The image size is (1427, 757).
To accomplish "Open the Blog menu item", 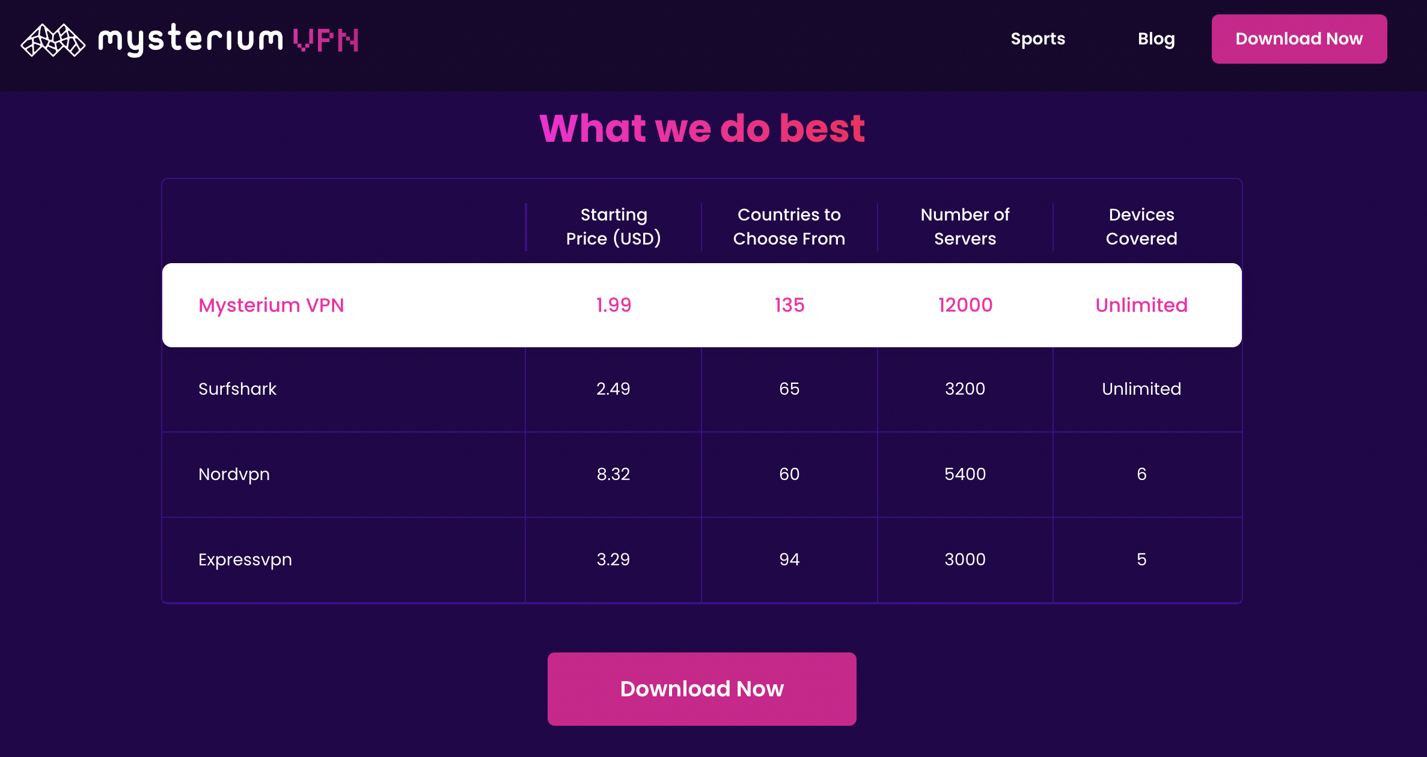I will (x=1156, y=39).
